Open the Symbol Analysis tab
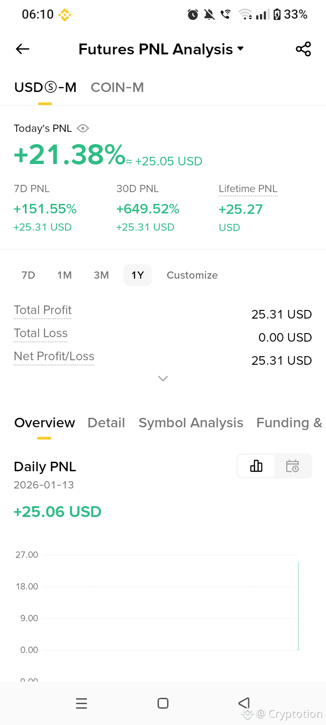This screenshot has width=326, height=725. coord(191,423)
